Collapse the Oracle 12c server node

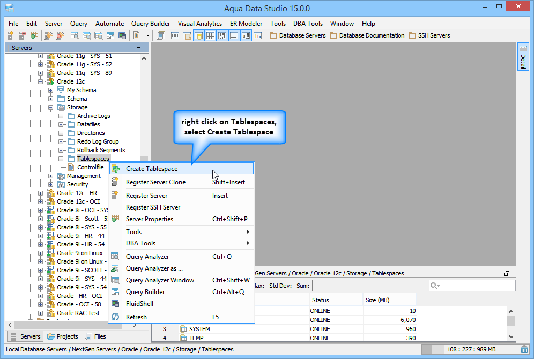[x=41, y=81]
